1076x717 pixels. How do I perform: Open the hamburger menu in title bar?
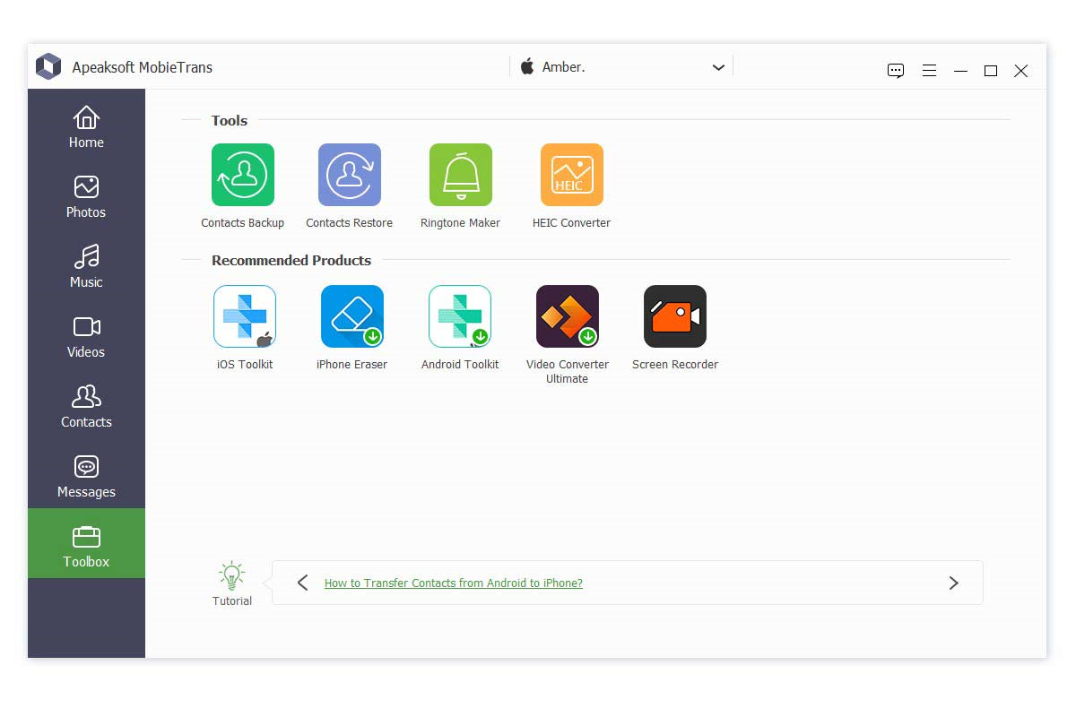coord(929,71)
